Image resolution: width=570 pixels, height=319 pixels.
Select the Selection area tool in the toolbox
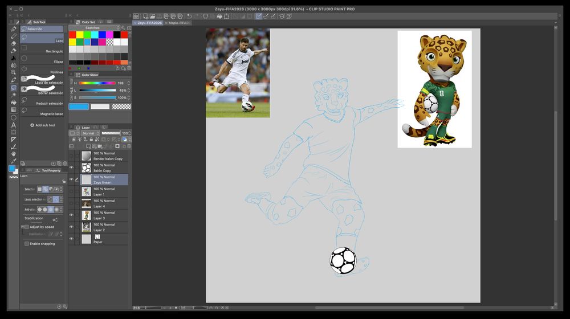click(x=14, y=88)
